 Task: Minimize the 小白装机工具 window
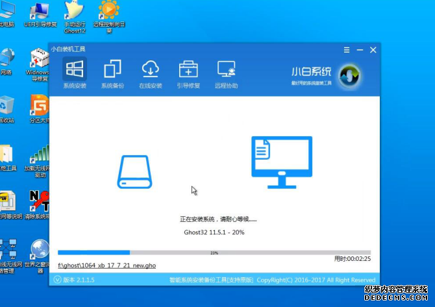pos(360,50)
